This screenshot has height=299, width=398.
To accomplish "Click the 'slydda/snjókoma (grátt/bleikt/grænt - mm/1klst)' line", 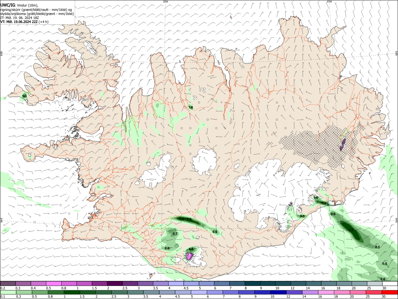I will [x=37, y=14].
